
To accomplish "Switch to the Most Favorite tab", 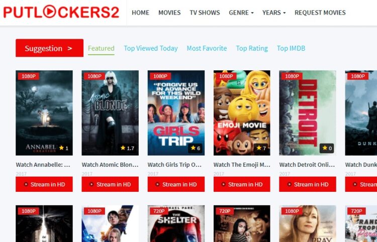I will tap(207, 48).
